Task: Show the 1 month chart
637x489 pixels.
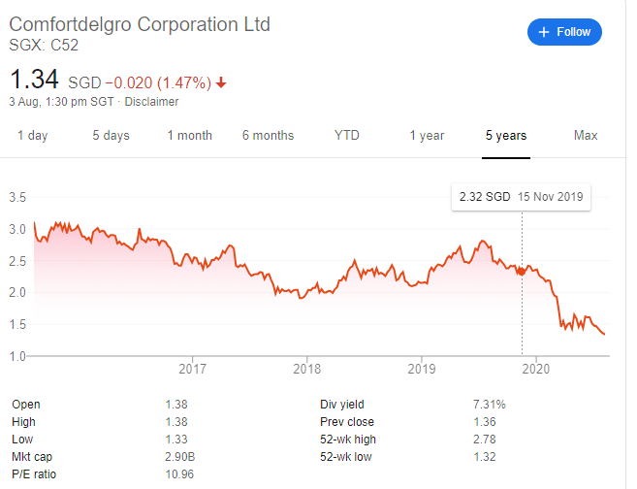Action: 189,136
